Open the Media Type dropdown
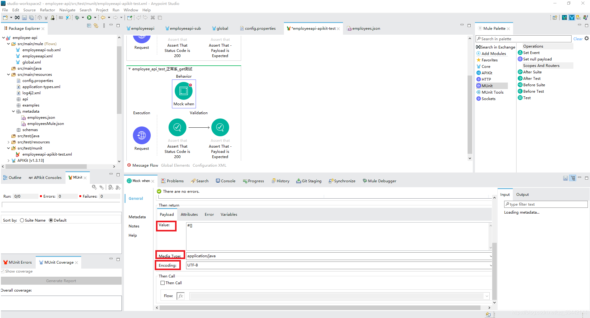 point(491,256)
